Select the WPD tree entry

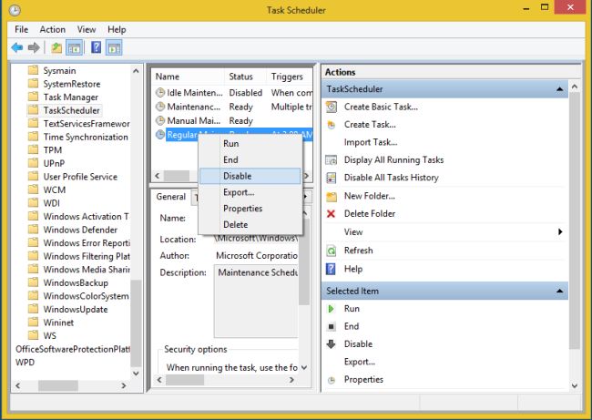(x=25, y=363)
